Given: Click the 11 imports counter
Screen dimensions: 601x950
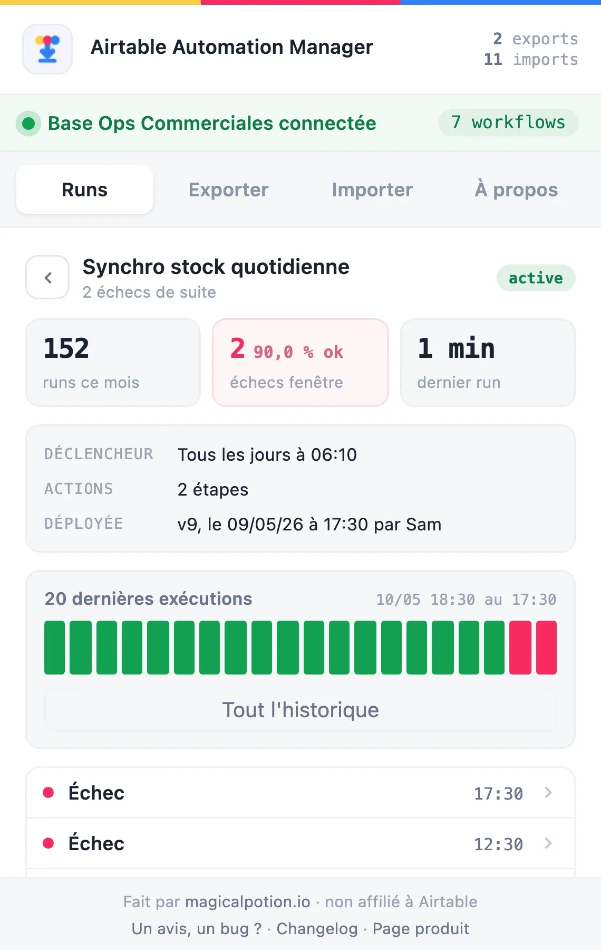Looking at the screenshot, I should click(531, 59).
